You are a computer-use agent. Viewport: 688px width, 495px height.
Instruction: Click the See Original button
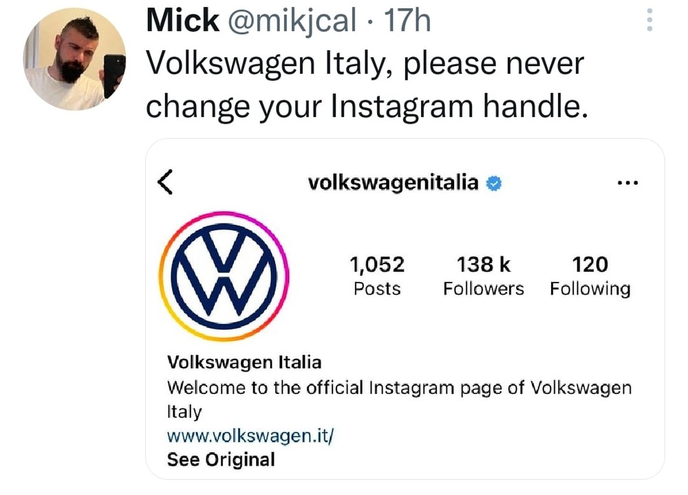pos(221,459)
